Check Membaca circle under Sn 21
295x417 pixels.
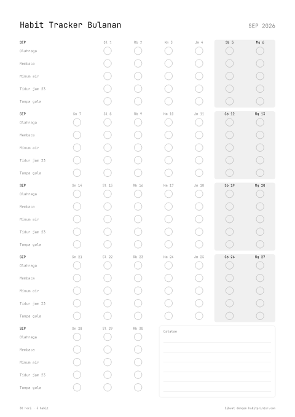pos(77,278)
